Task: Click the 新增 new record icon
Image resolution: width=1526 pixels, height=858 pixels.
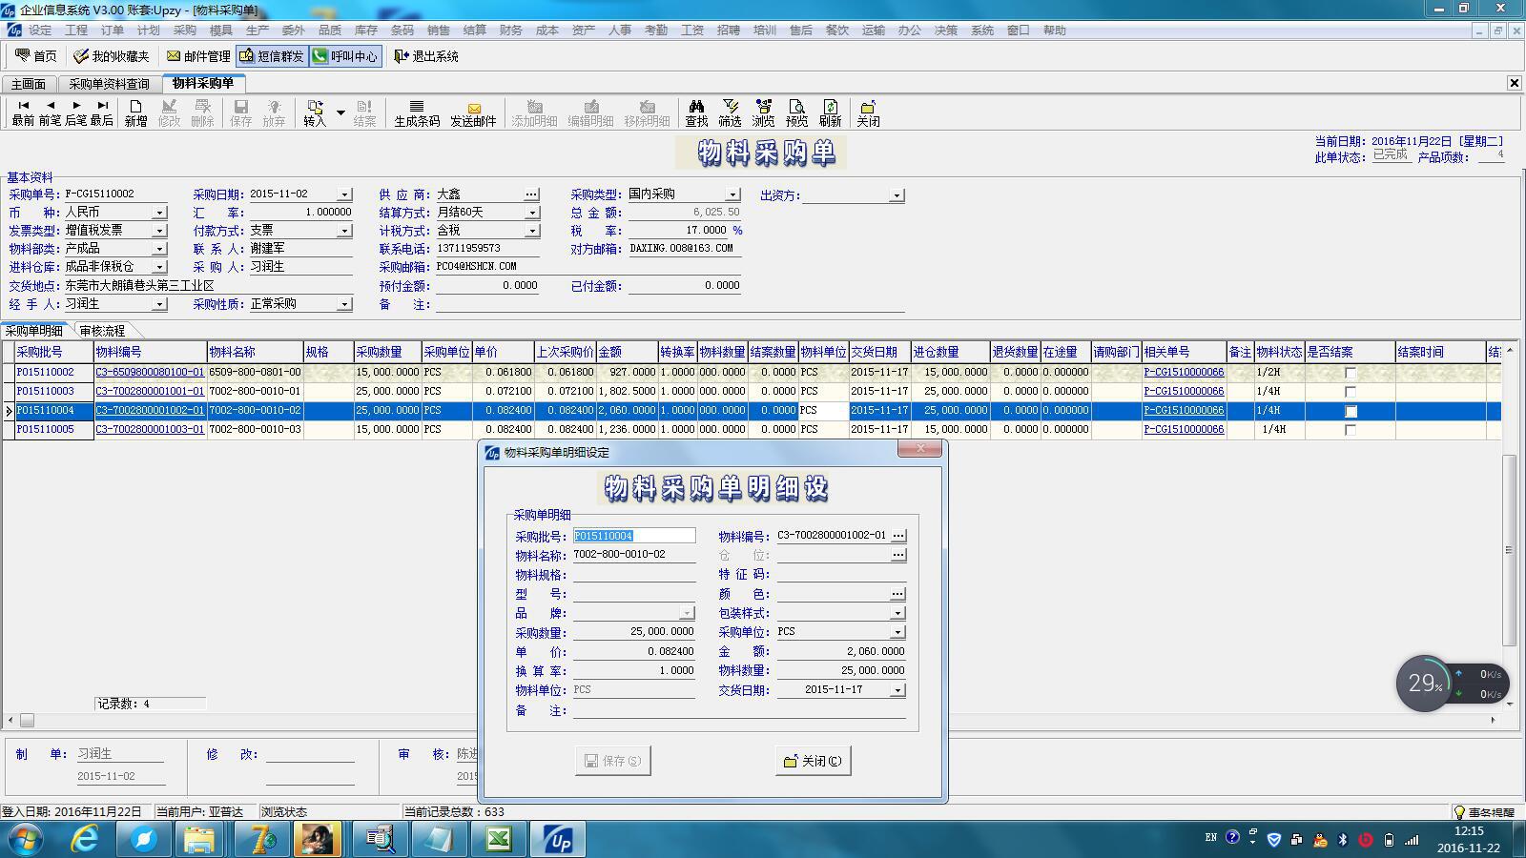Action: pyautogui.click(x=135, y=112)
